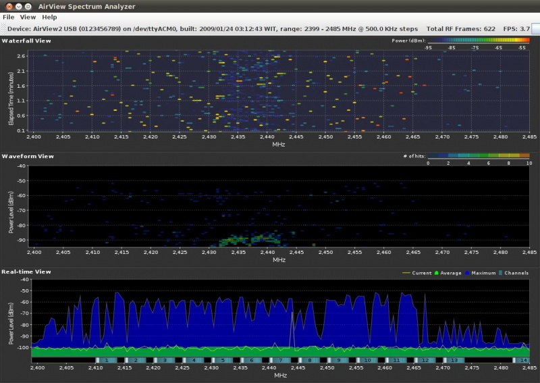Click the Current legend line icon
Viewport: 540px width, 383px height.
tap(405, 273)
